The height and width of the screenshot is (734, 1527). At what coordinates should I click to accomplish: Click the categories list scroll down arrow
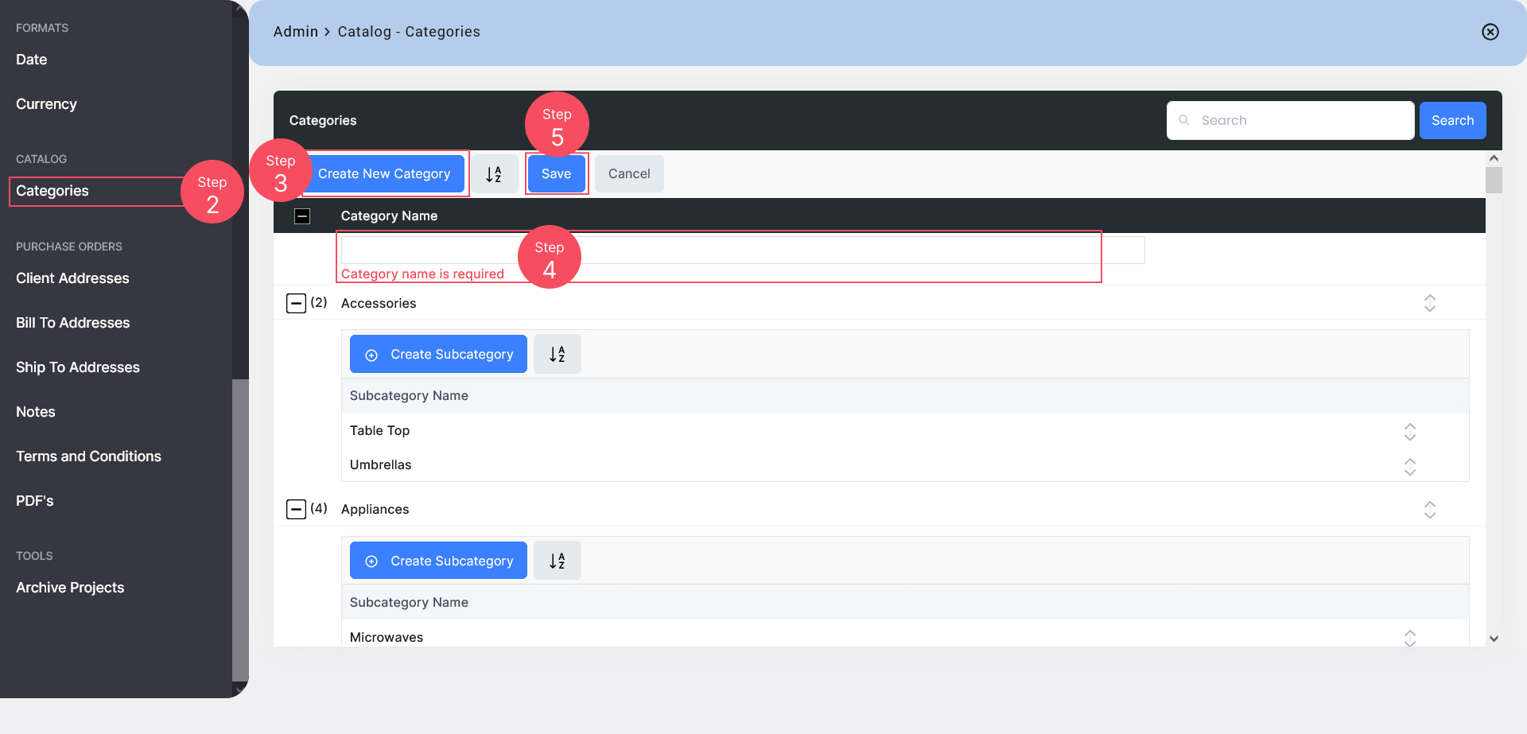pyautogui.click(x=1494, y=639)
